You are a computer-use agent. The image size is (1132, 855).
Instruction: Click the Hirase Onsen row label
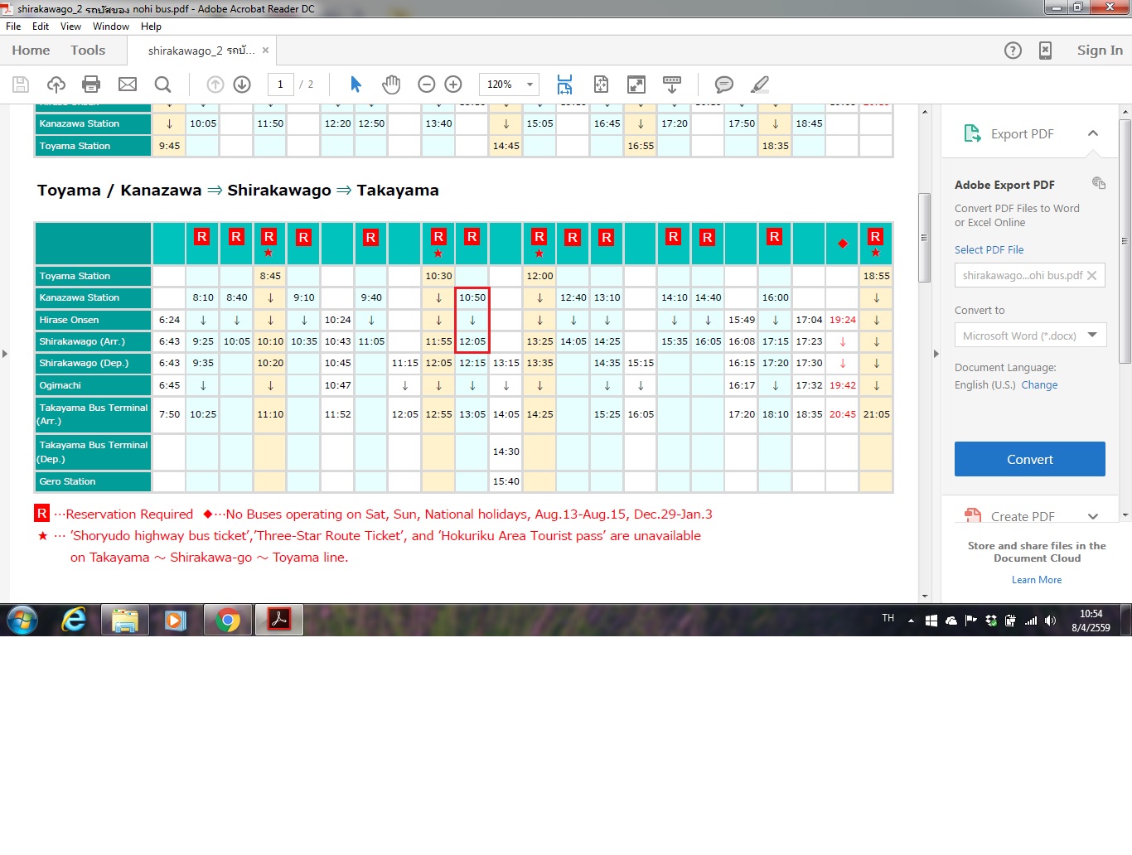pyautogui.click(x=93, y=320)
